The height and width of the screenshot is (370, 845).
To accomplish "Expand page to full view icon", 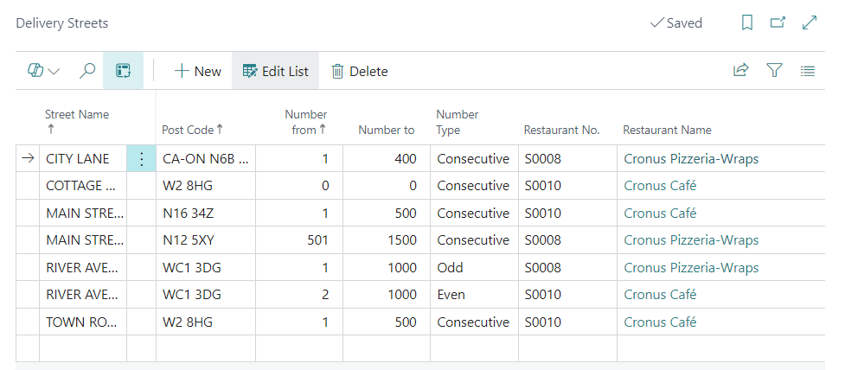I will click(810, 23).
